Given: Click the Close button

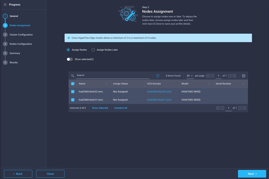Looking at the screenshot, I should tap(50, 174).
